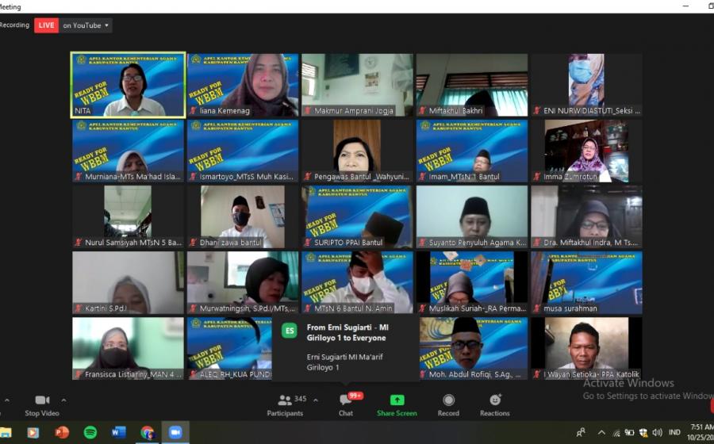The width and height of the screenshot is (714, 444).
Task: Open the Participants panel
Action: click(285, 401)
